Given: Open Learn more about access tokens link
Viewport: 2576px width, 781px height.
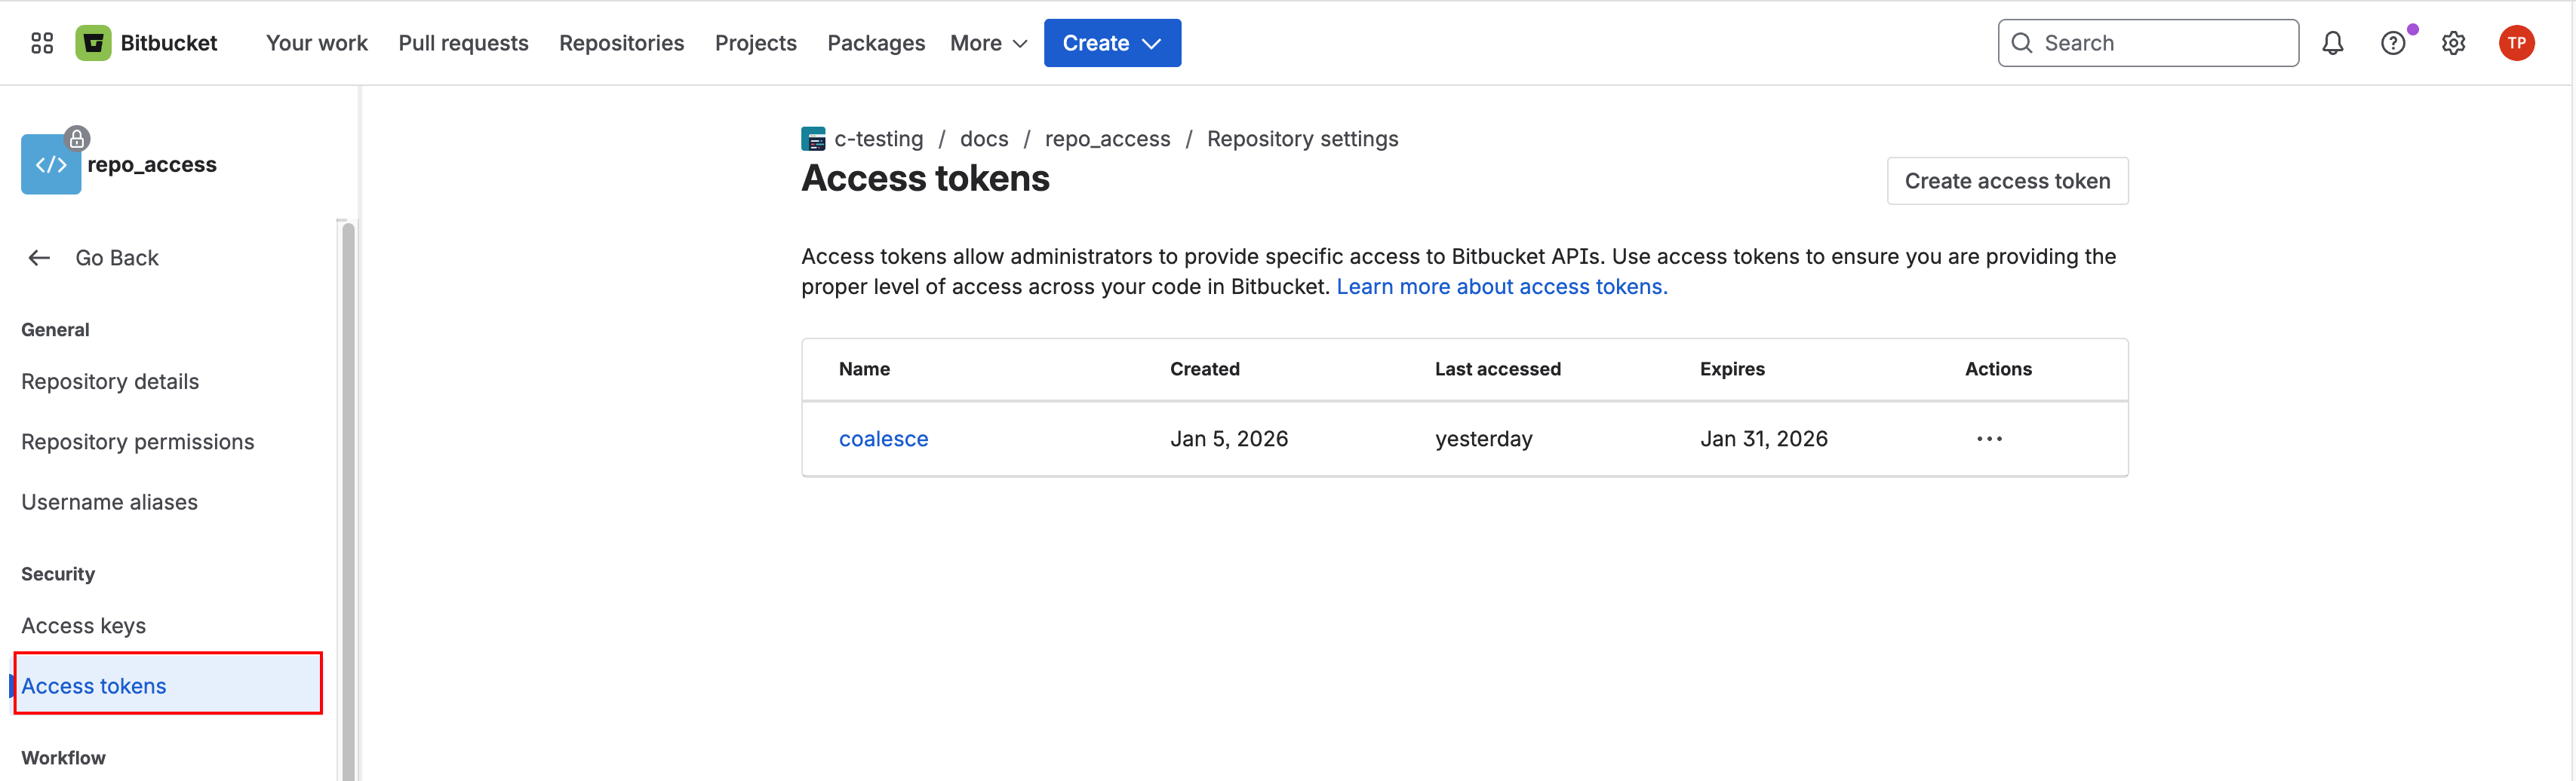Looking at the screenshot, I should coord(1501,286).
